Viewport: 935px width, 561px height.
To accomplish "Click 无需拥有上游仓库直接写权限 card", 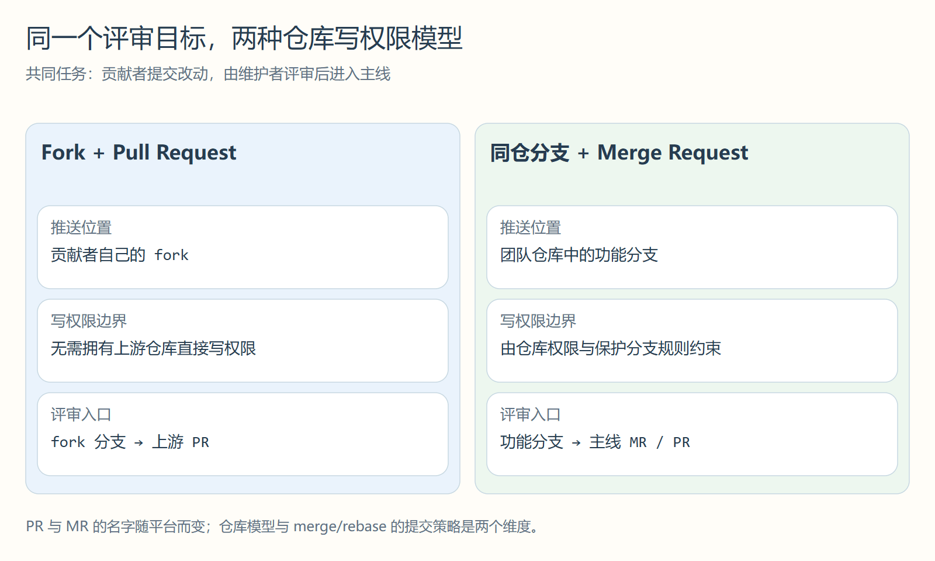I will pyautogui.click(x=243, y=341).
